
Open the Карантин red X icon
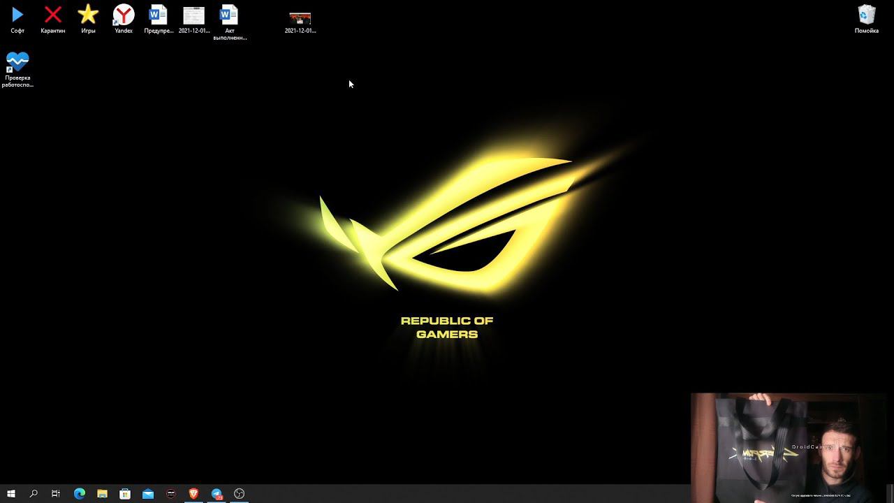pyautogui.click(x=52, y=15)
